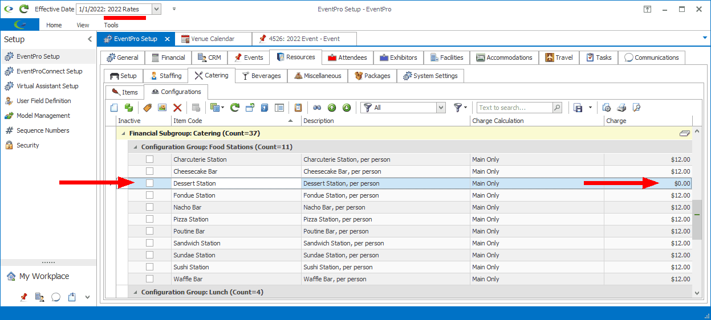
Task: Open the Tools menu
Action: 111,25
